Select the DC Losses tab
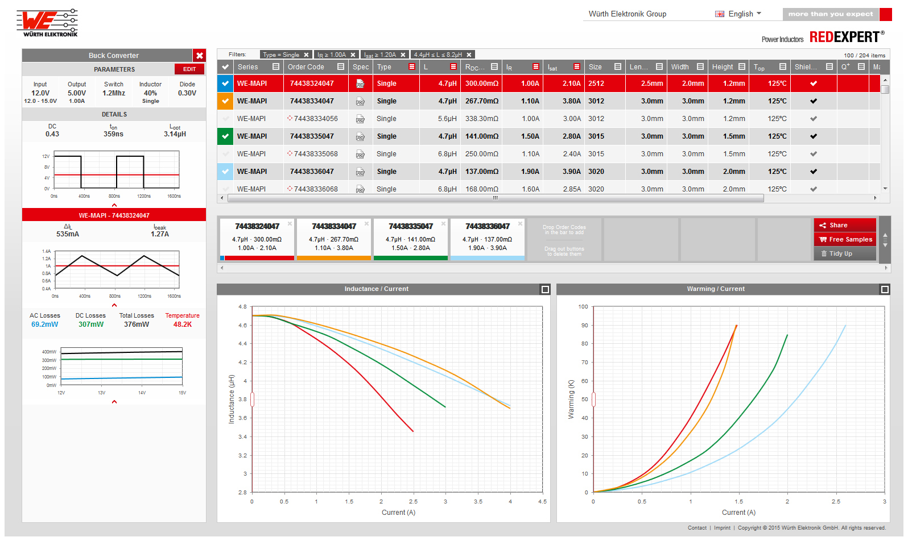 click(x=91, y=320)
